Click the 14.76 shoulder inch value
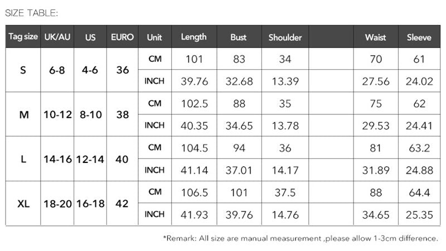This screenshot has height=251, width=446. tap(285, 215)
